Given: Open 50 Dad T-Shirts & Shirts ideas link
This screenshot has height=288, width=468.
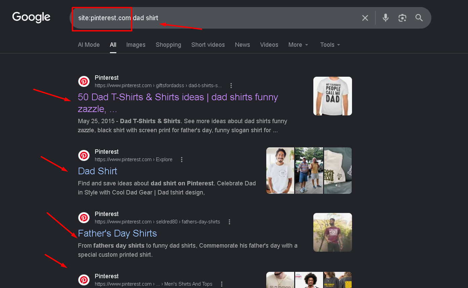Looking at the screenshot, I should coord(178,103).
